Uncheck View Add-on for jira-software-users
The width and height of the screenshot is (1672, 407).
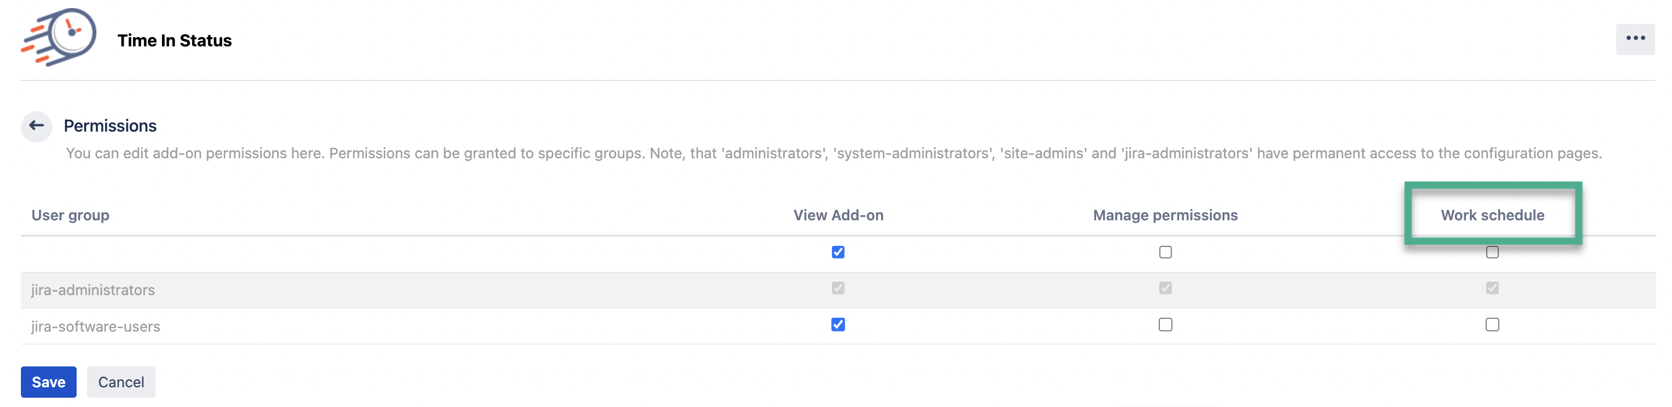838,325
